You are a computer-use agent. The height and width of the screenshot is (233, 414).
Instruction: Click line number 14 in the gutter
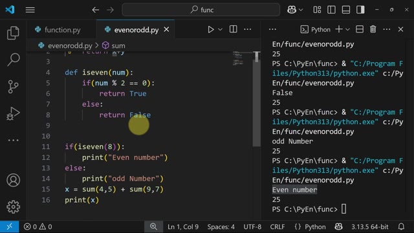pyautogui.click(x=46, y=179)
